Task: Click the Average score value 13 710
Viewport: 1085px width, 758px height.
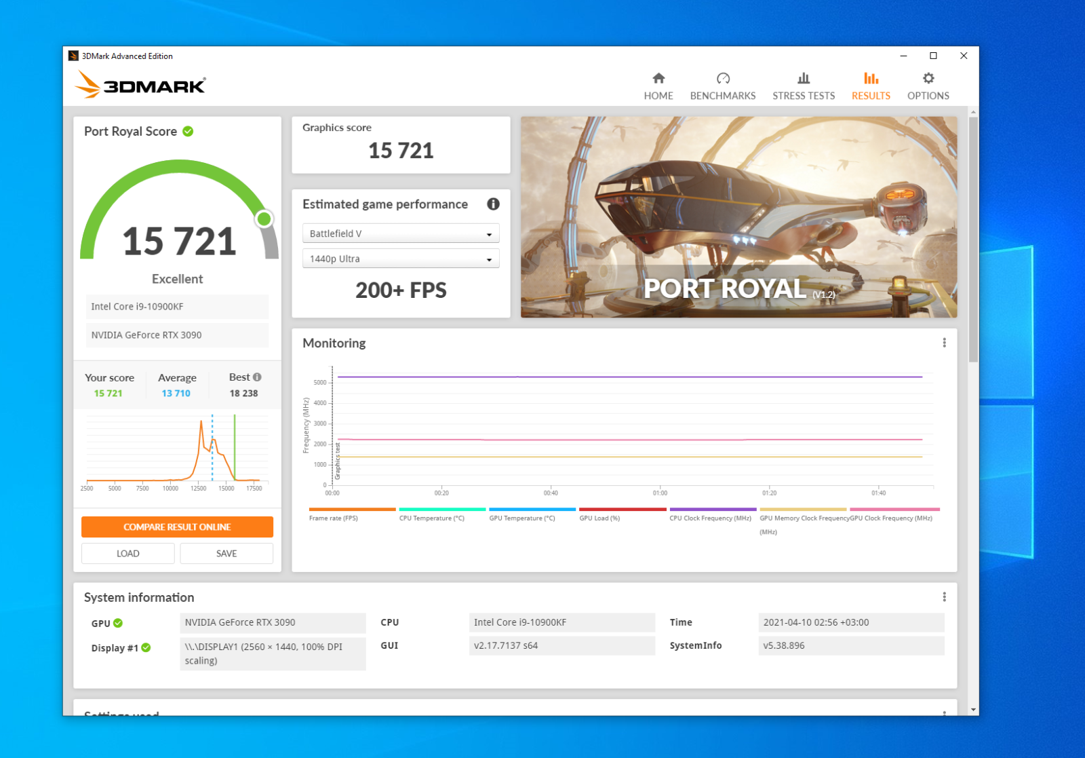Action: [x=176, y=393]
